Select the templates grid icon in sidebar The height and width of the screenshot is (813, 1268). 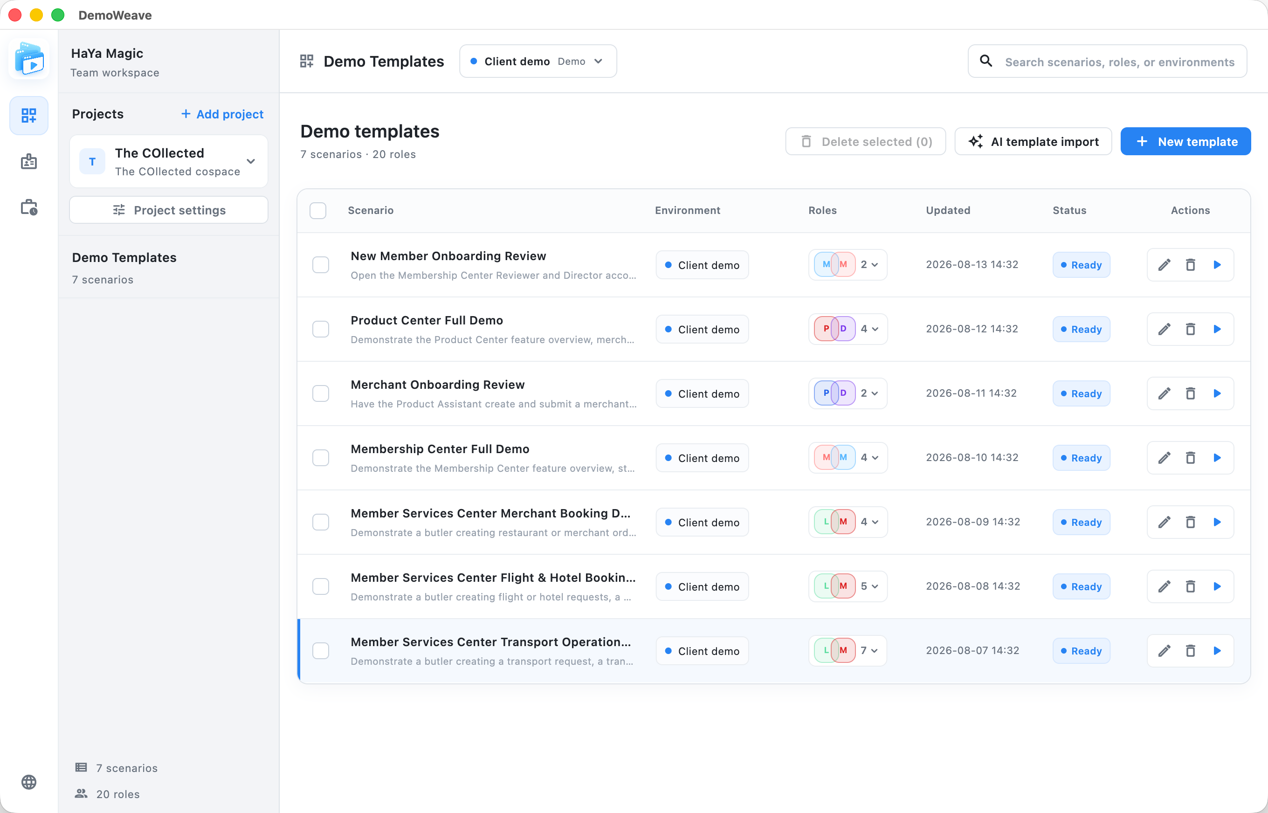(29, 116)
